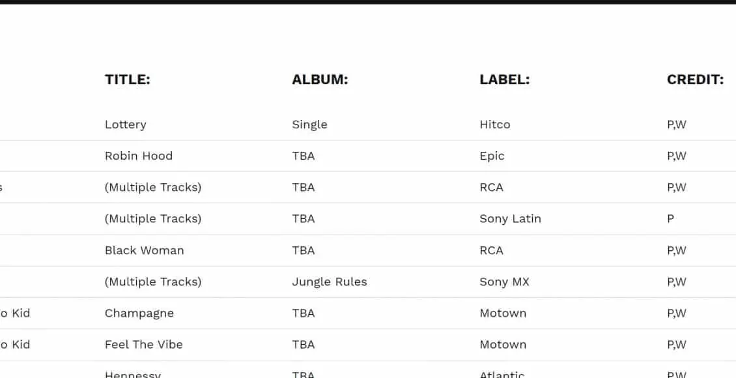Select the Champagne track title

[139, 313]
